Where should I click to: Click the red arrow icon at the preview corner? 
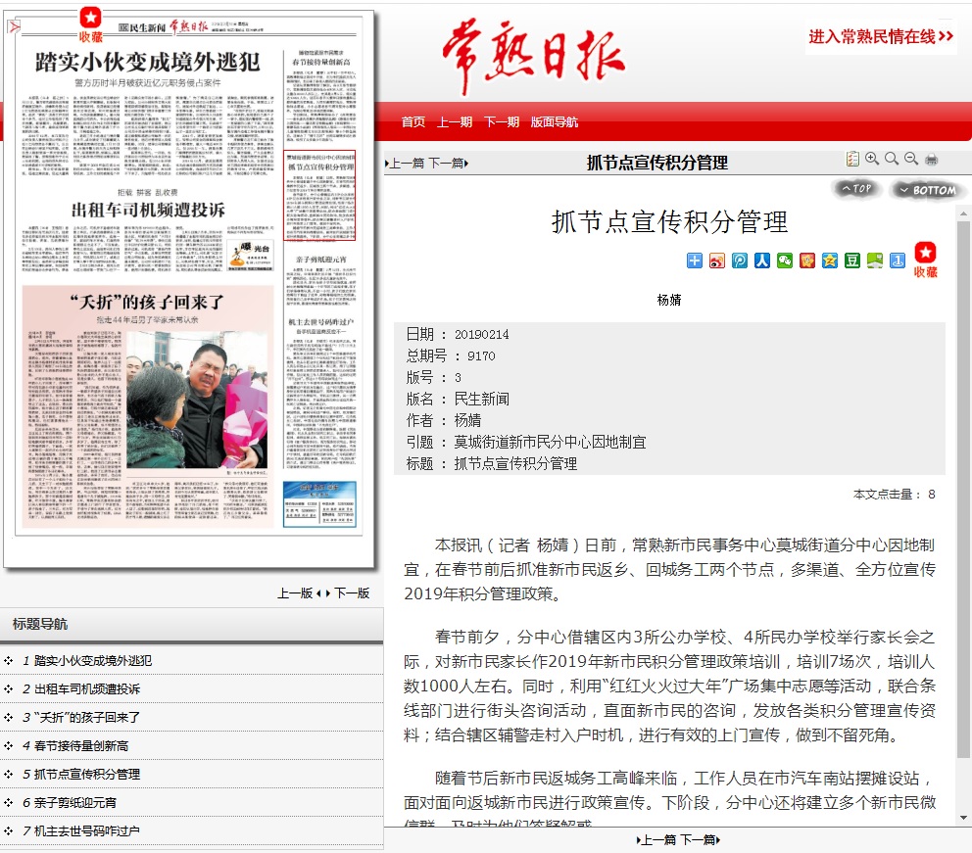(x=14, y=26)
